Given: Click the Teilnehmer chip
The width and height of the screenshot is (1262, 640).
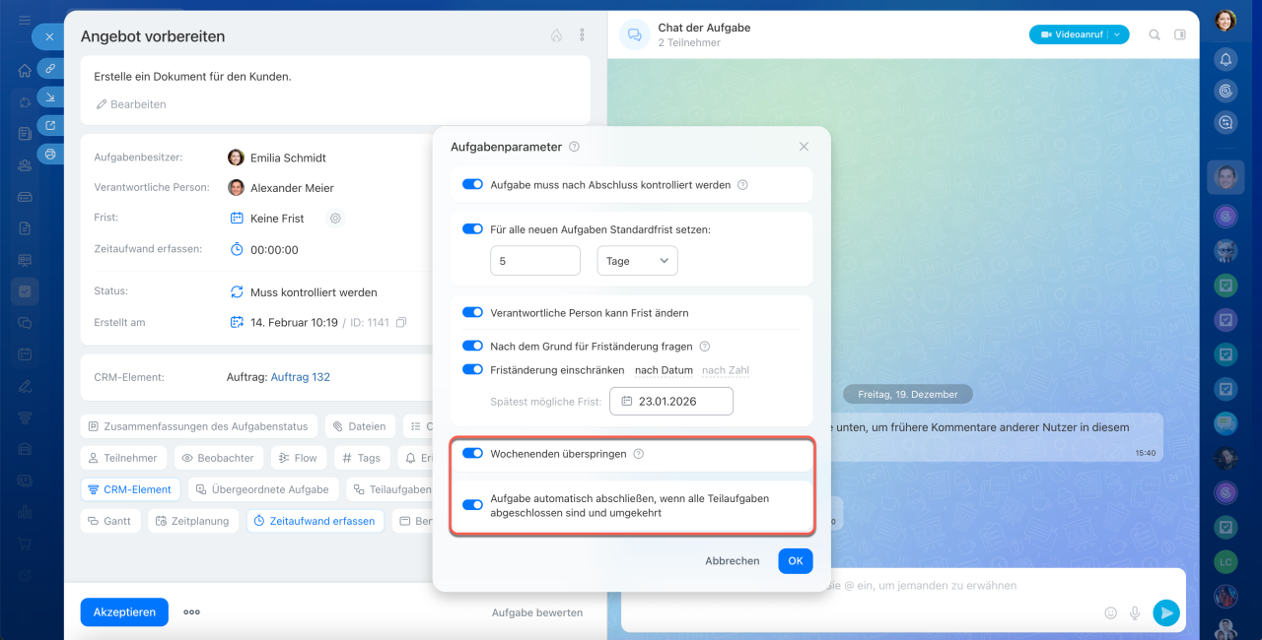Looking at the screenshot, I should point(123,458).
